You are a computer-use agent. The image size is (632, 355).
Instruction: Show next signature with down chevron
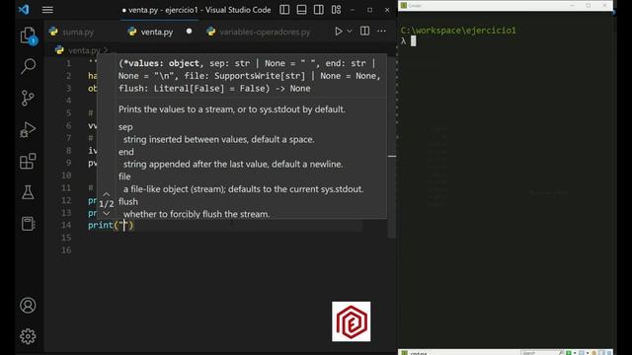tap(107, 213)
